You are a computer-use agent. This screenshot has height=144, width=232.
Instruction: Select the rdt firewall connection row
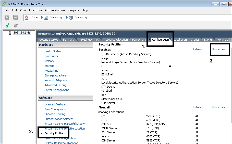click(x=150, y=116)
